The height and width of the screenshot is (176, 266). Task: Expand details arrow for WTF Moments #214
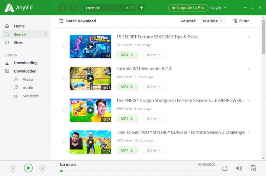tap(249, 69)
